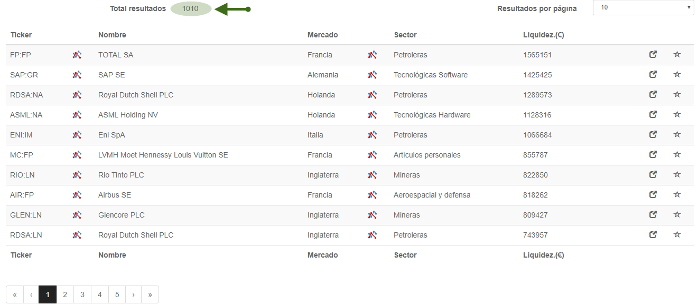Click the chart icon beside ticker ASML:NA
The image size is (698, 305).
(x=77, y=115)
